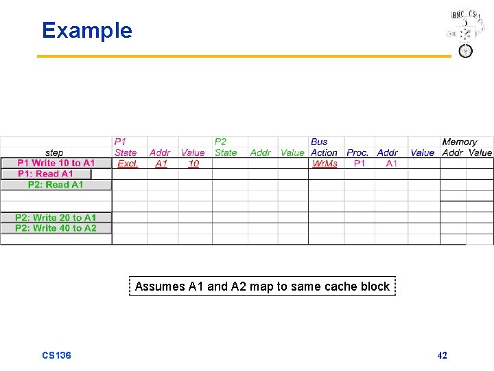The image size is (494, 371).
Task: Select the 'P1: Read A1' step
Action: tap(46, 174)
